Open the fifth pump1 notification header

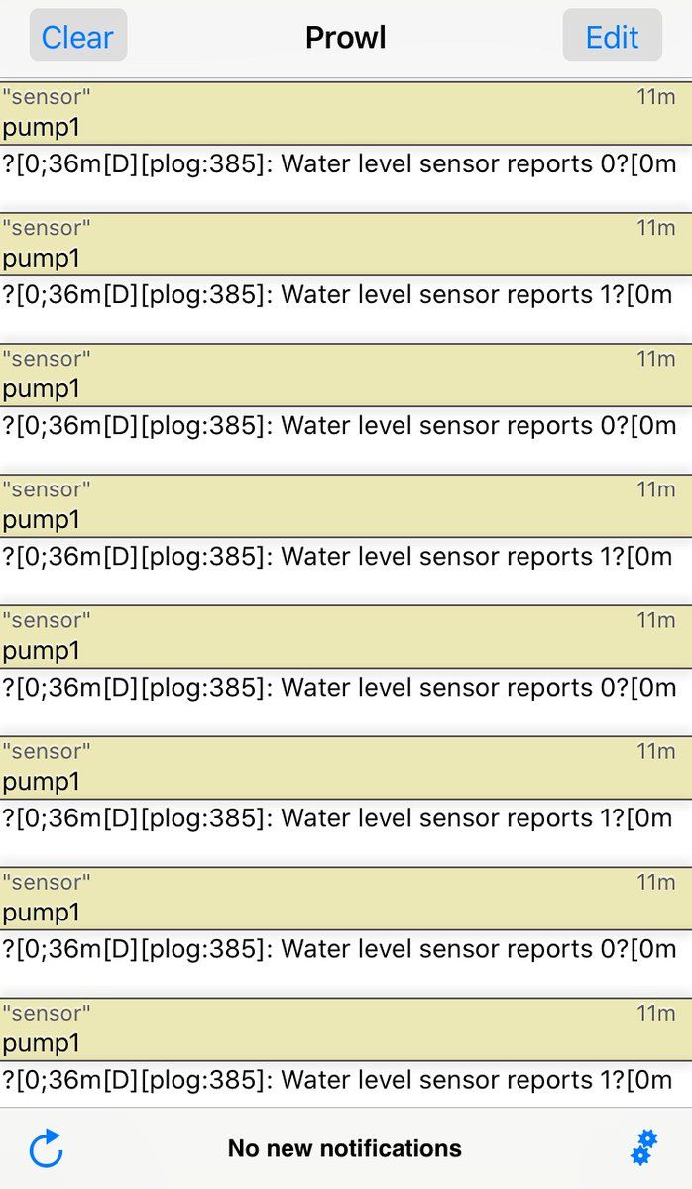(345, 637)
